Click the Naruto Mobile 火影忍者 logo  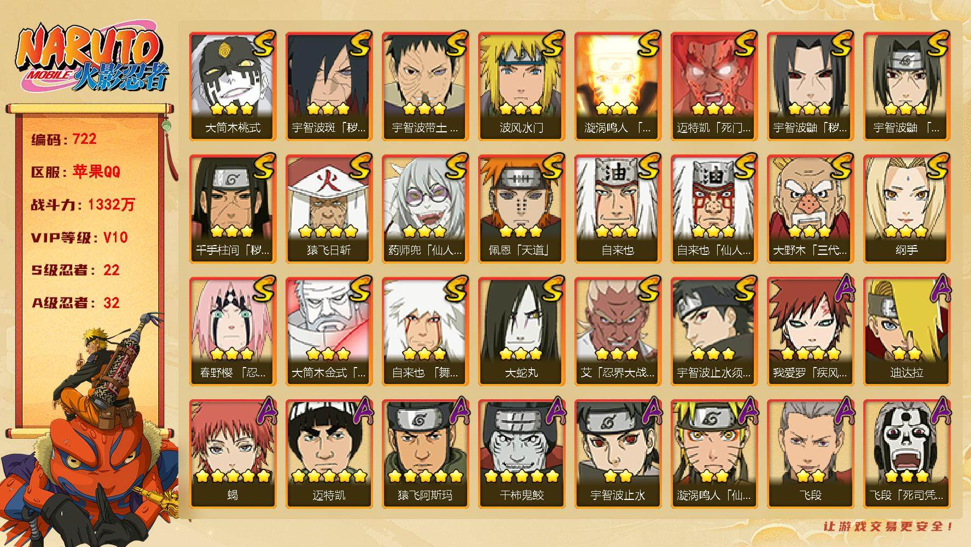[92, 60]
